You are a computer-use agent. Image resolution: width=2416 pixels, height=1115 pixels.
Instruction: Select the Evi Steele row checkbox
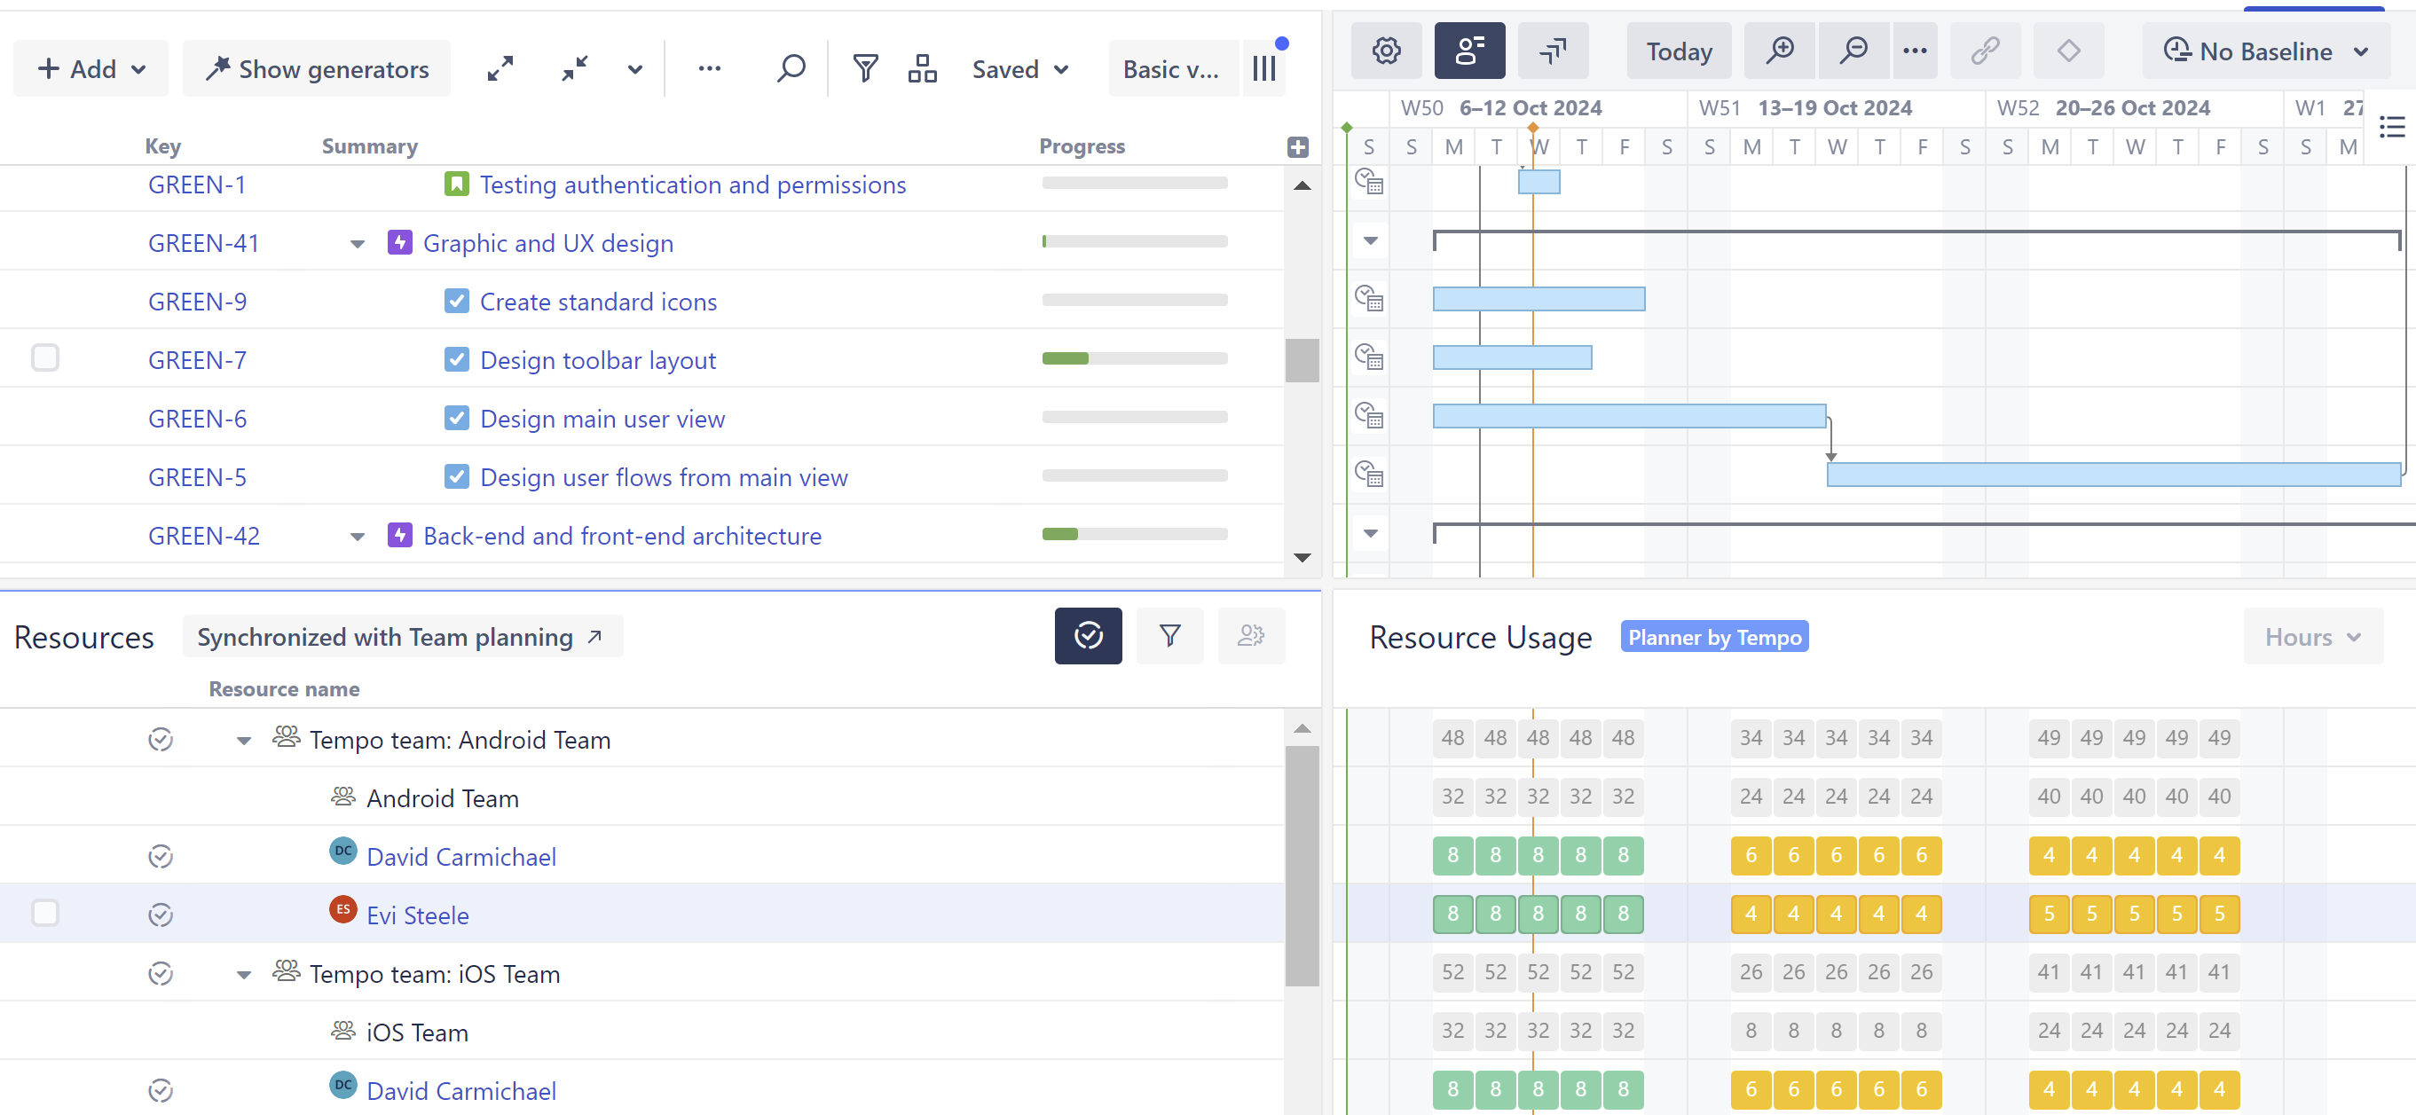[x=45, y=914]
